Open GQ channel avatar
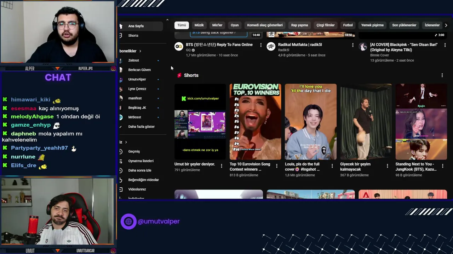Viewport: 453px width, 254px height. (179, 47)
